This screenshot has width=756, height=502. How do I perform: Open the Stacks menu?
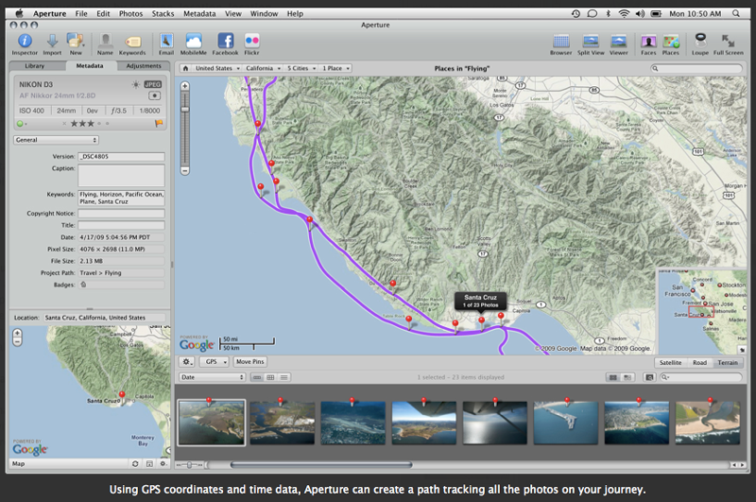163,13
